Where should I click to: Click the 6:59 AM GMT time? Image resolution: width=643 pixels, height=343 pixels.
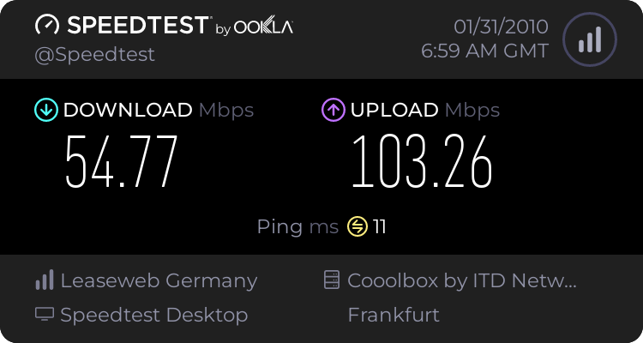click(484, 51)
